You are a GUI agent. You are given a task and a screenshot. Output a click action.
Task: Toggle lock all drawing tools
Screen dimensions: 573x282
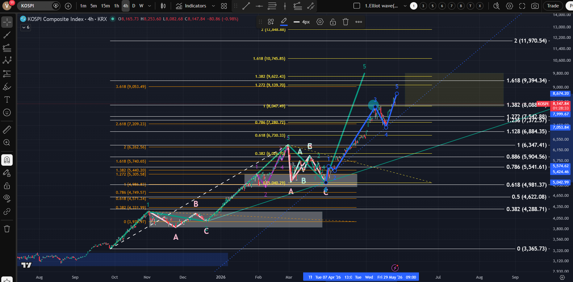(x=7, y=186)
